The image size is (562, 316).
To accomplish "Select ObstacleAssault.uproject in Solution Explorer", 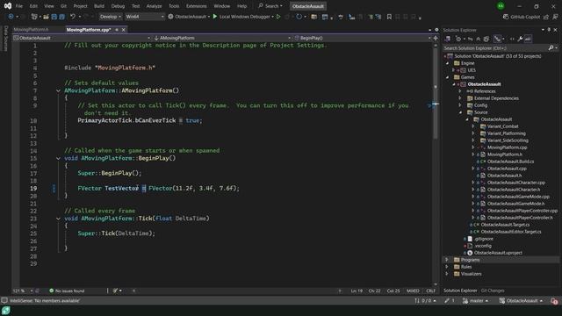I will (x=498, y=253).
